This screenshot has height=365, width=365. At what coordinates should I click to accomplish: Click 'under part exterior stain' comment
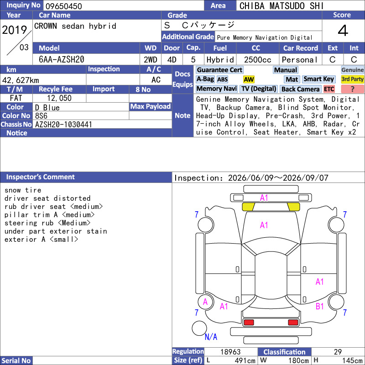click(x=56, y=231)
